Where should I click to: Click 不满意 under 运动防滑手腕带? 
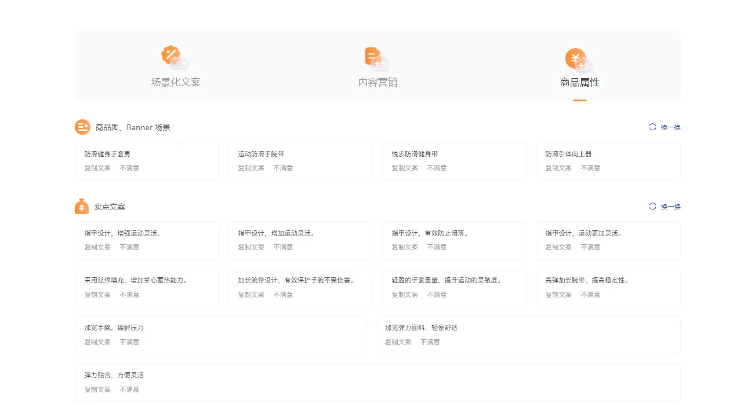(283, 168)
